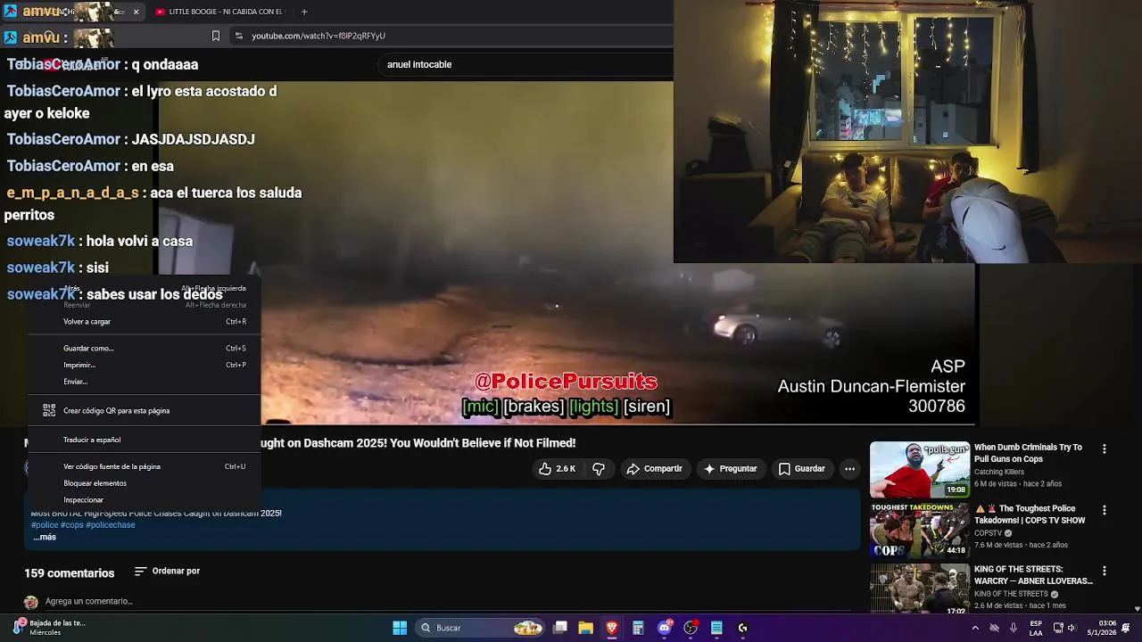Viewport: 1142px width, 642px height.
Task: Open 'Ver código fuente de la página'
Action: coord(144,466)
